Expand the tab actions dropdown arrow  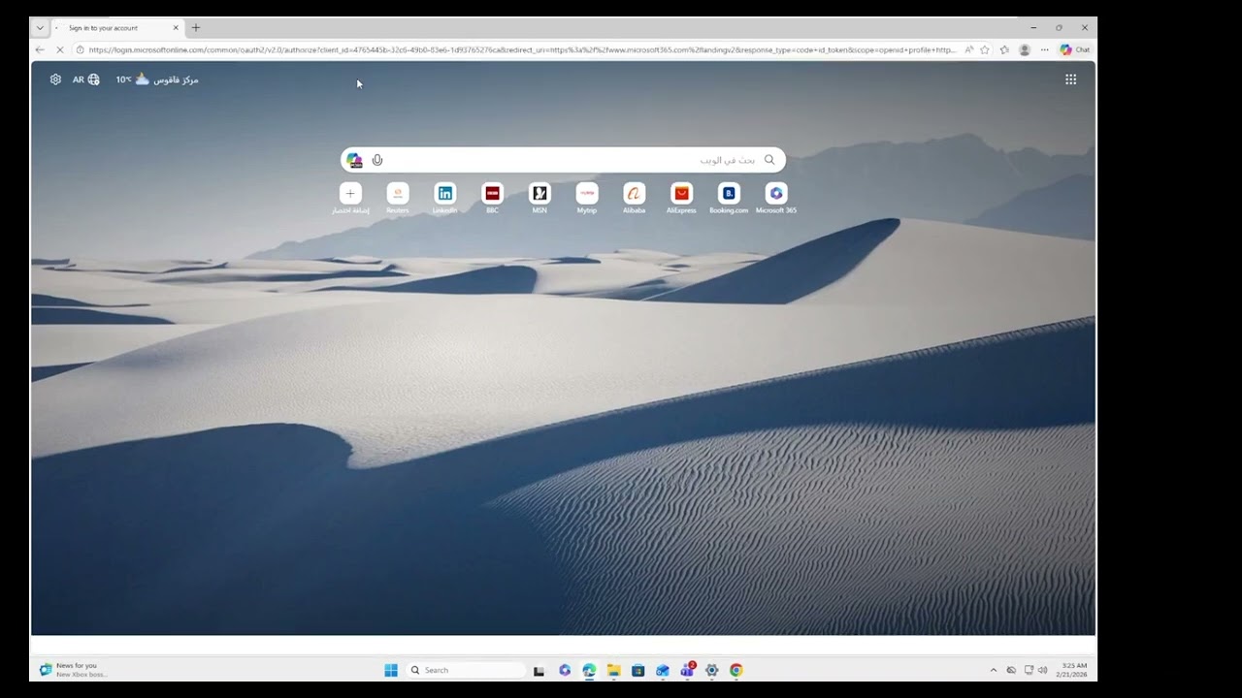click(40, 28)
